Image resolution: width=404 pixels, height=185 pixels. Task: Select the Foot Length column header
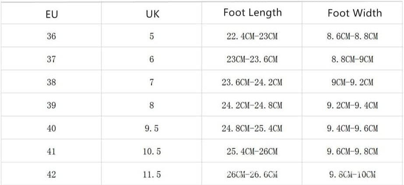point(252,13)
